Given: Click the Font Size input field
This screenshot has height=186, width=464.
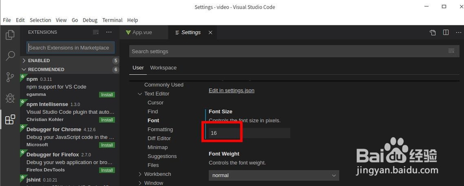Looking at the screenshot, I should tap(249, 133).
